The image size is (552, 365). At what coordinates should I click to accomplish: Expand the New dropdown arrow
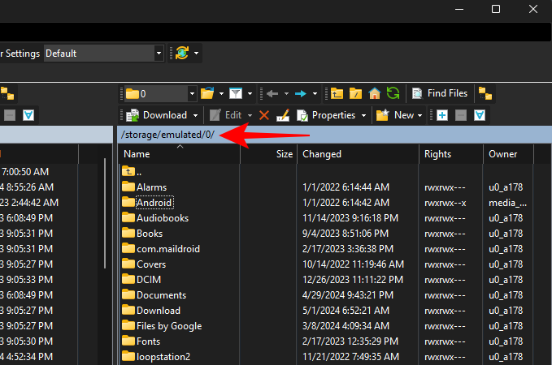coord(421,115)
